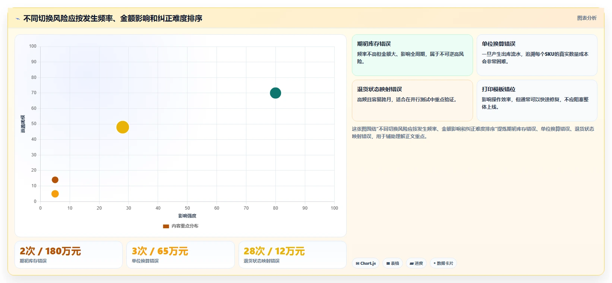
Task: Click the 图表分析 label in header
Action: [587, 18]
